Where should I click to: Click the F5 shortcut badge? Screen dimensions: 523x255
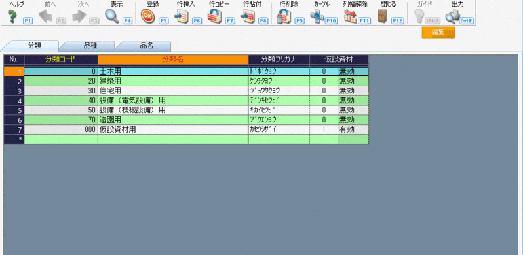pos(163,21)
